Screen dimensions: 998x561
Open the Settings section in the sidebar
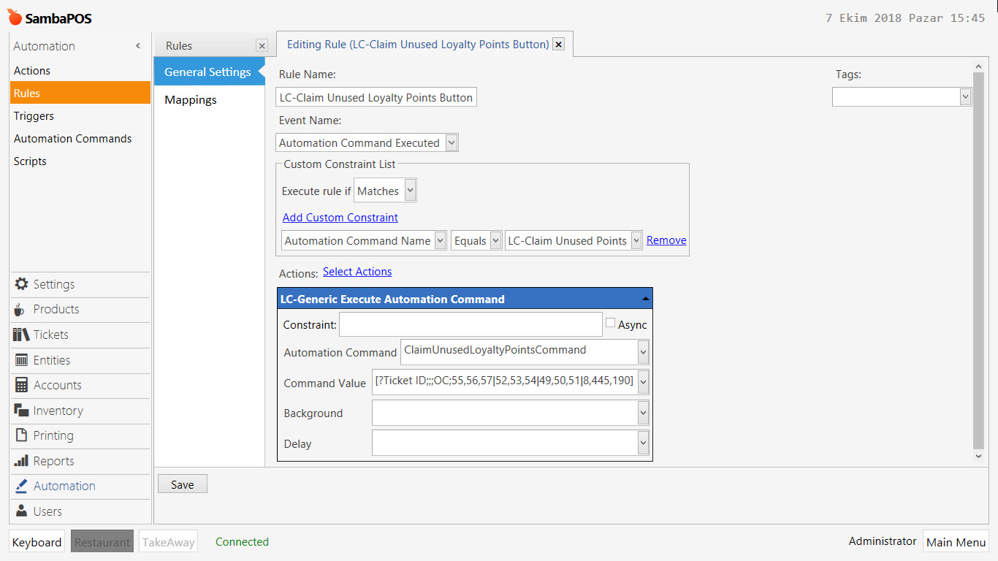80,284
